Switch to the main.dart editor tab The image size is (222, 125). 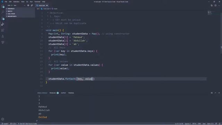coord(42,6)
